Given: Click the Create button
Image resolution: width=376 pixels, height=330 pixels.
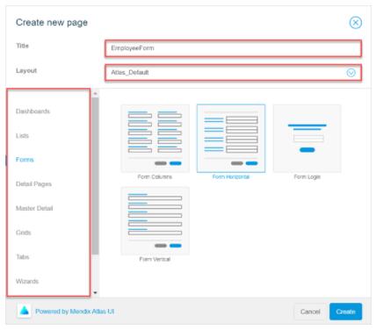Looking at the screenshot, I should 345,312.
